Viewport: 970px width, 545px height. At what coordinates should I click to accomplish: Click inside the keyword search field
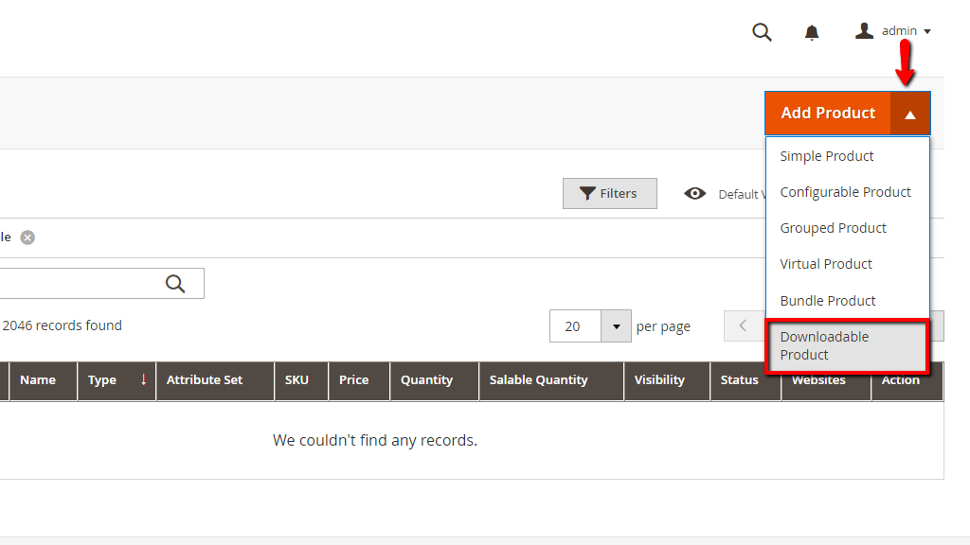[85, 283]
